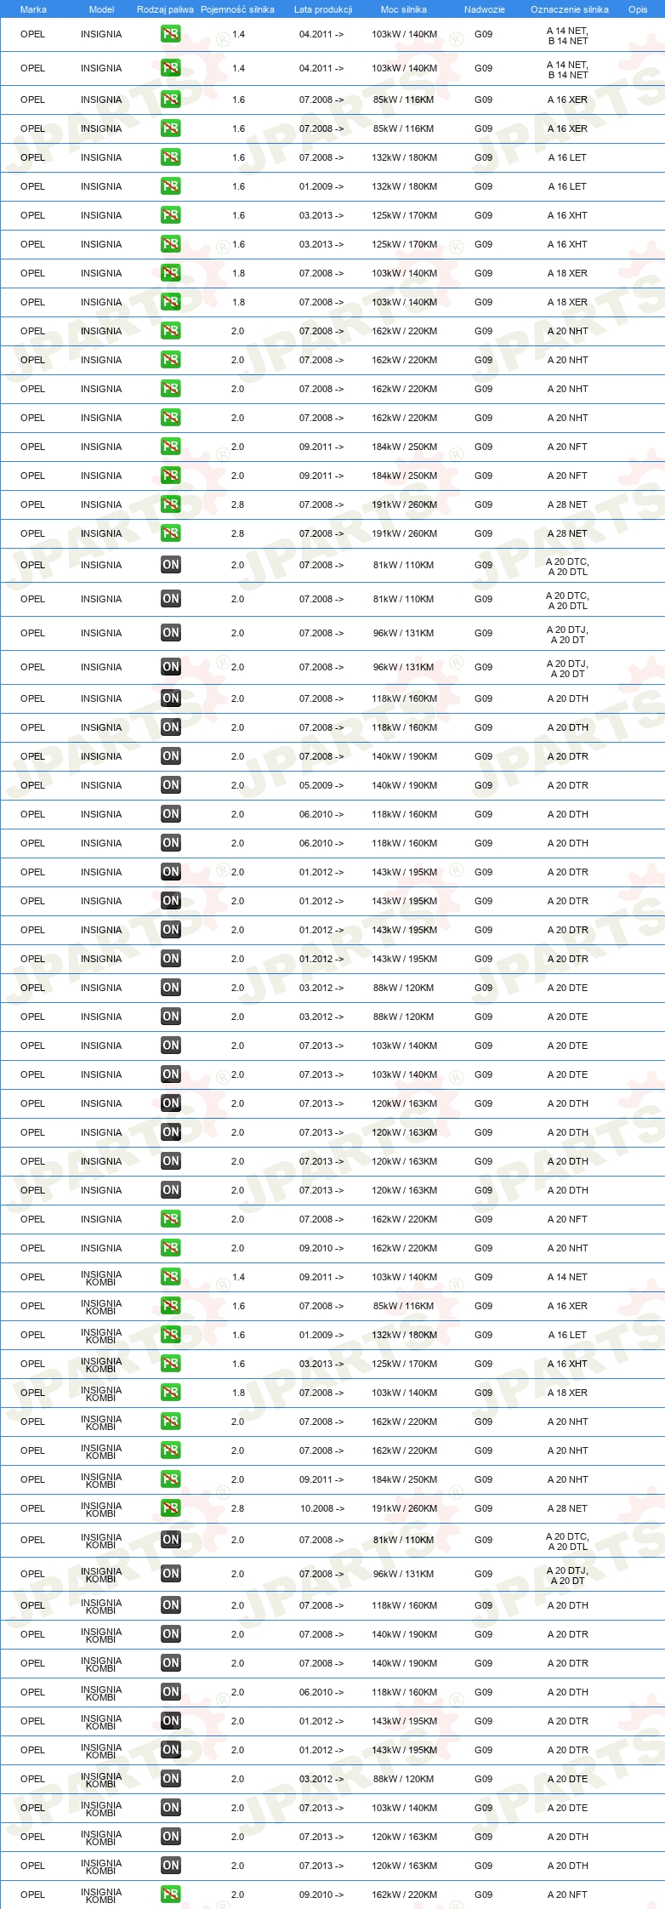
Task: Click diesel ON icon in KOMBI 06.2010 row
Action: (170, 1692)
